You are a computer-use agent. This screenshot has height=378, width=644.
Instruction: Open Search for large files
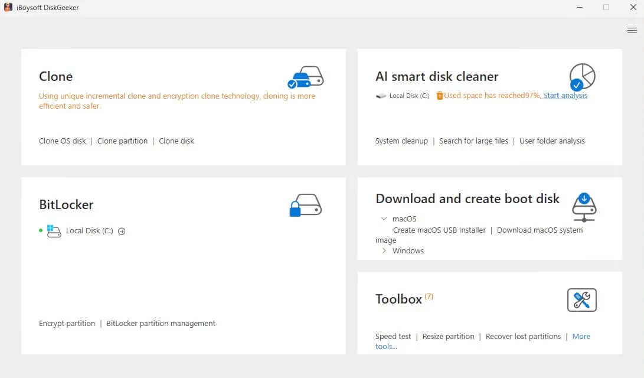point(473,141)
